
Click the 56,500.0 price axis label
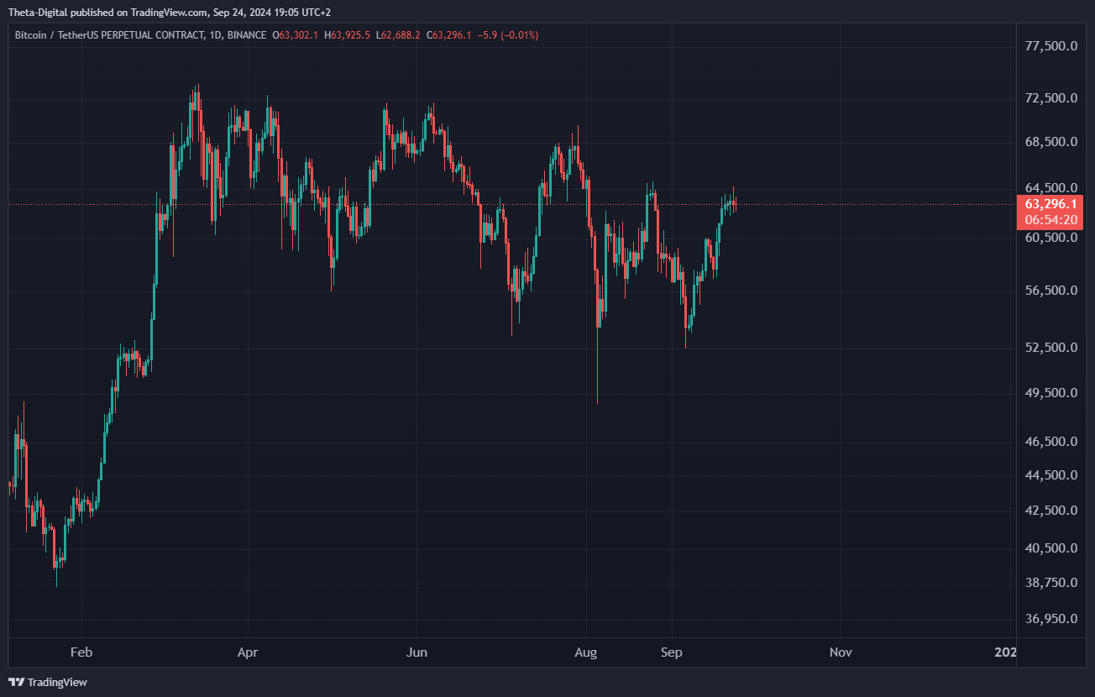click(1052, 291)
